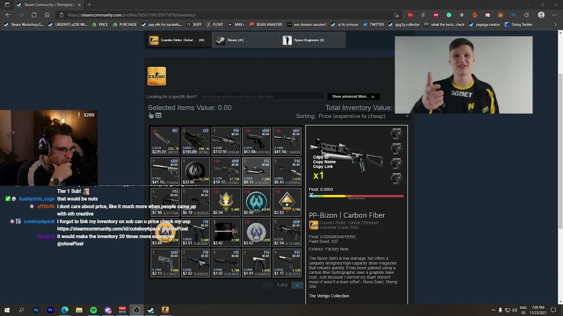
Task: Open the Sizing Twitter bookmark
Action: [519, 25]
